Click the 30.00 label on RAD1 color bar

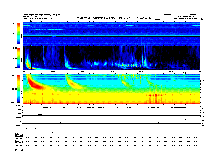coord(15,58)
